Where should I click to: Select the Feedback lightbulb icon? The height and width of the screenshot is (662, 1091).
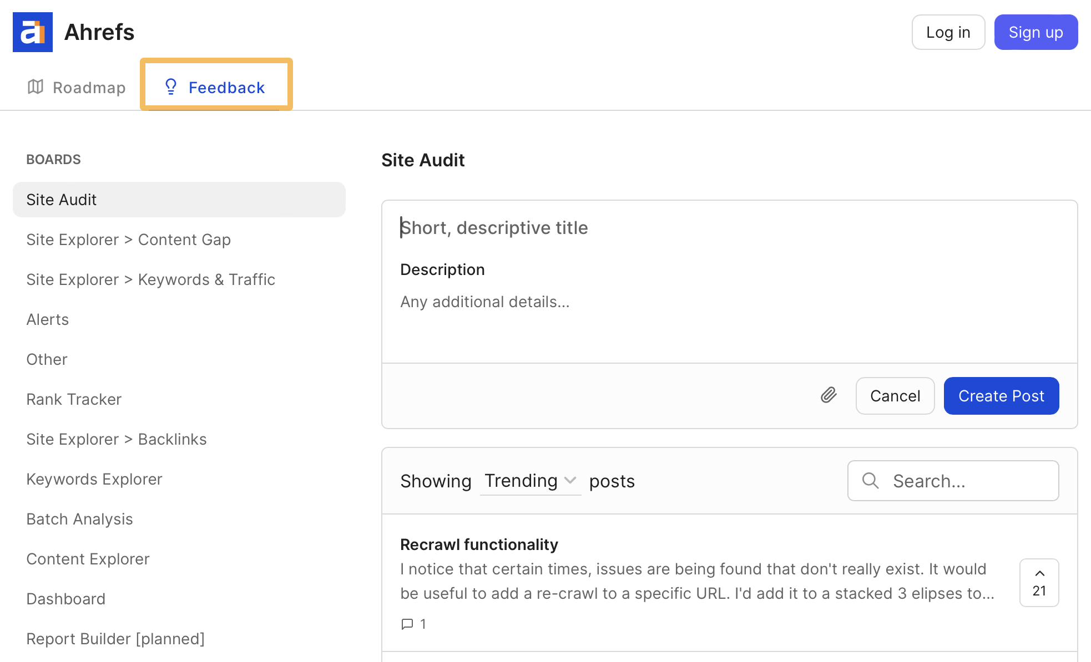(x=170, y=86)
